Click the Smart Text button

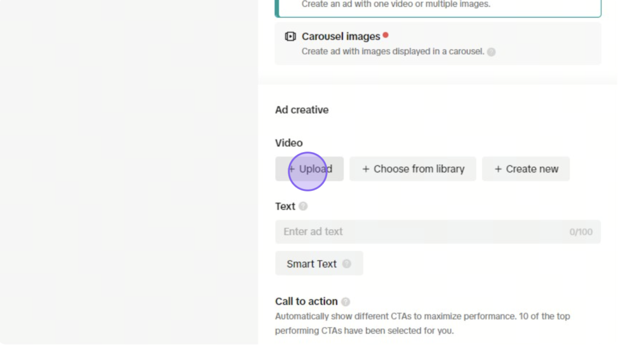[x=319, y=264]
